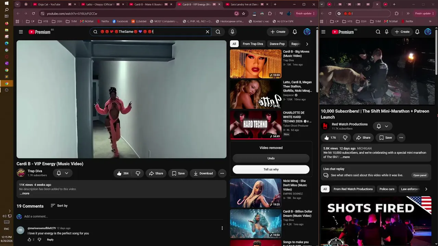438x246 pixels.
Task: Open the Trap Diva channel avatar
Action: [x=21, y=173]
